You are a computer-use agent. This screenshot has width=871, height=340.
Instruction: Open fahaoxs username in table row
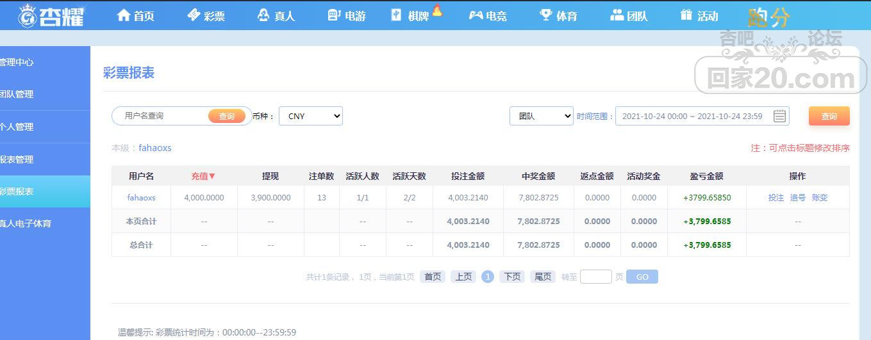141,198
